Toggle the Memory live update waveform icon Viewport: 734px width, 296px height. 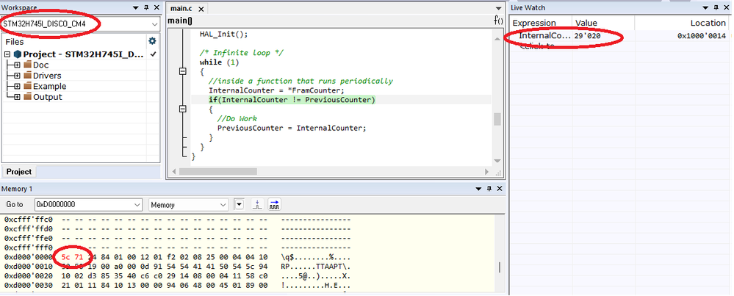274,205
